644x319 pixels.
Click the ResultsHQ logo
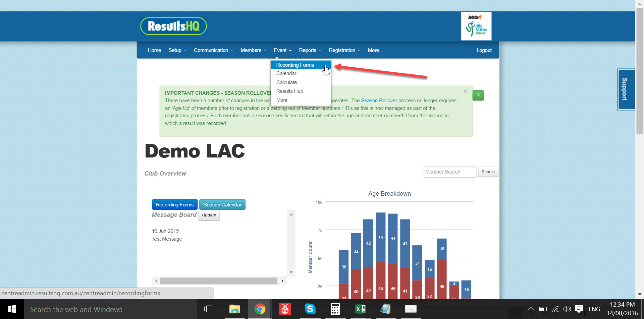point(173,26)
